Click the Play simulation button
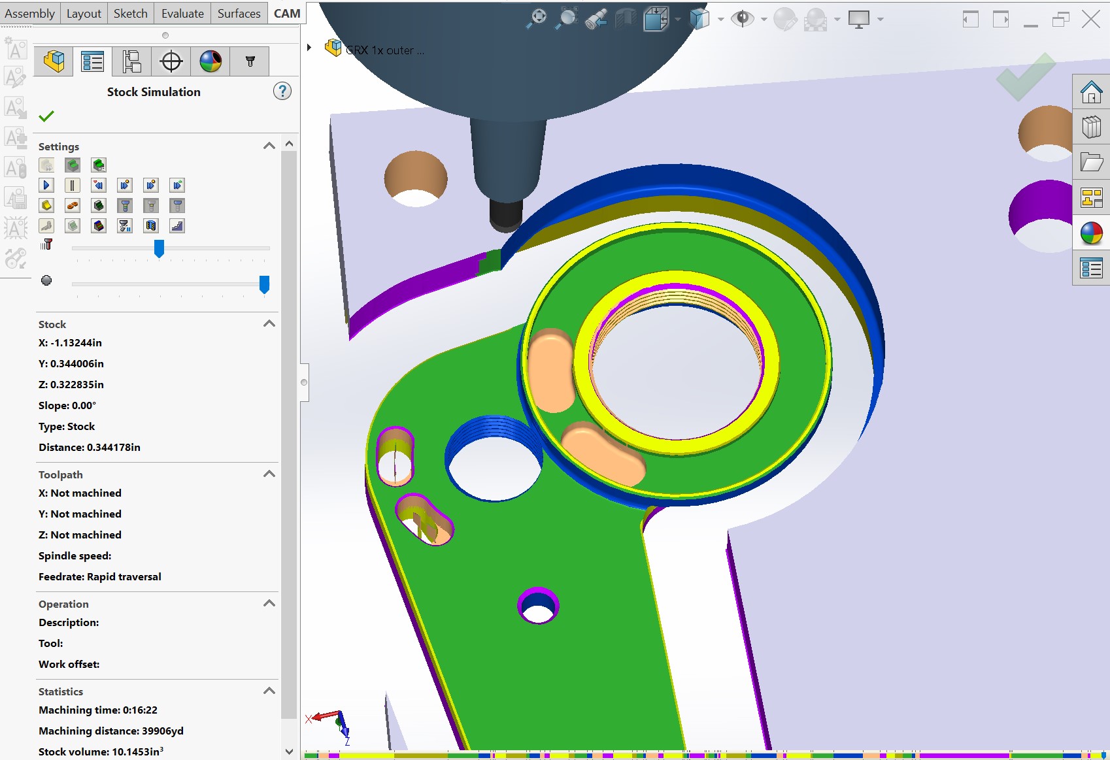 coord(46,186)
